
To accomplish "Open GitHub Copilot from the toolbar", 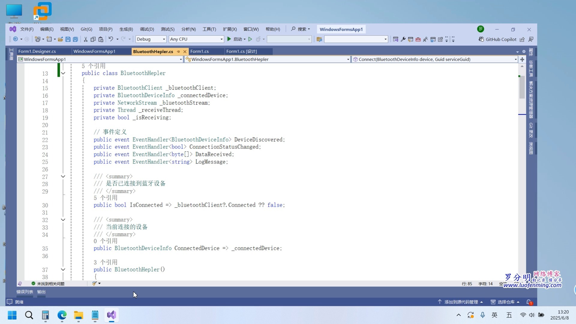I will [498, 39].
